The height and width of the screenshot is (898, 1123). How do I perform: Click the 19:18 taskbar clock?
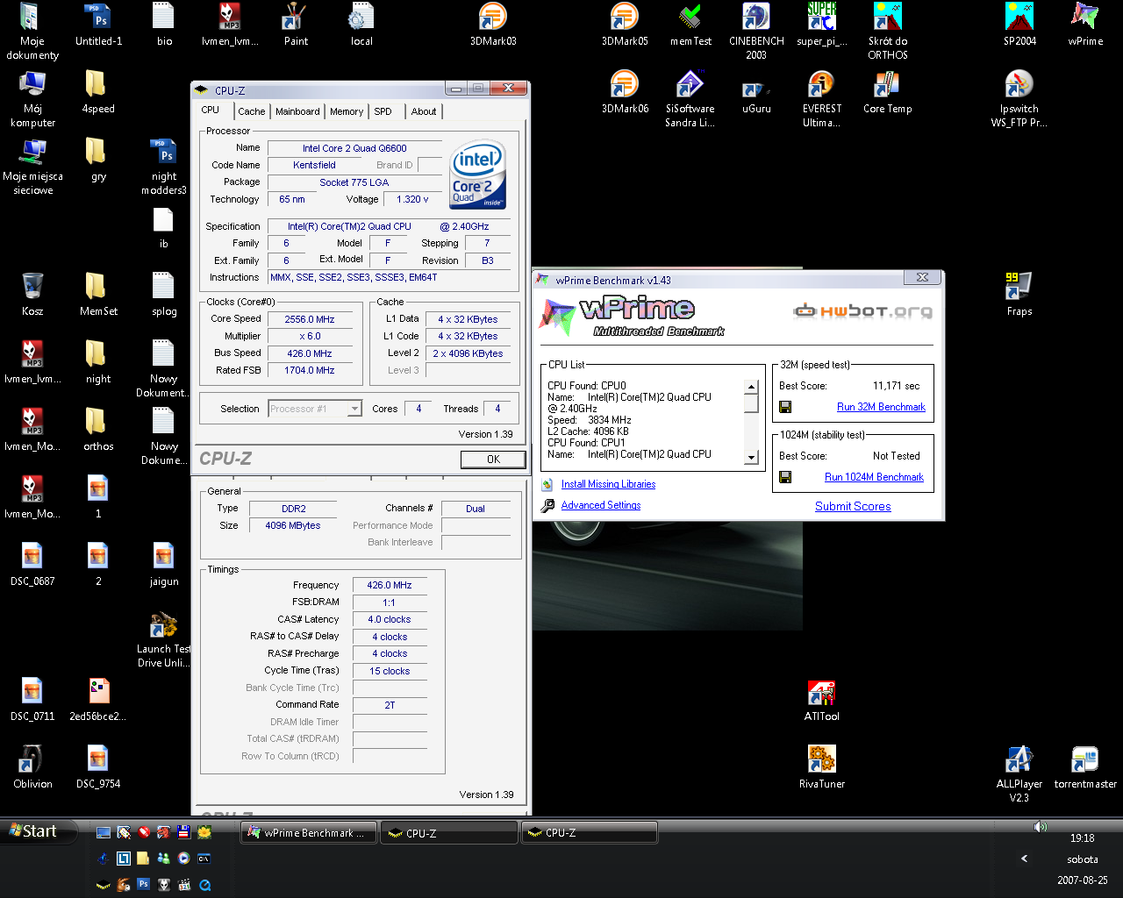click(x=1082, y=838)
